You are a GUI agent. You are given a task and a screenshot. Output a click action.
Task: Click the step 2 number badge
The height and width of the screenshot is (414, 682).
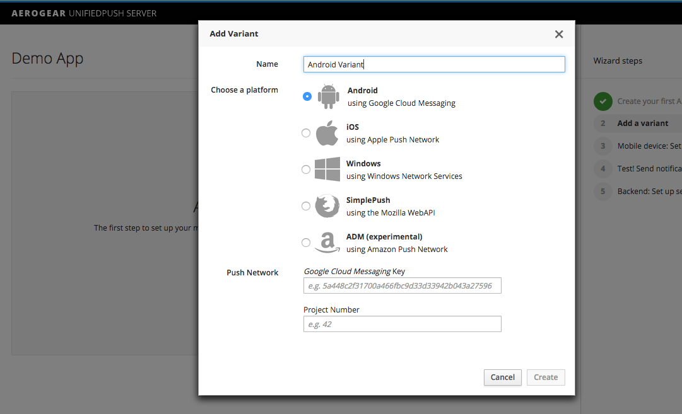(x=603, y=124)
